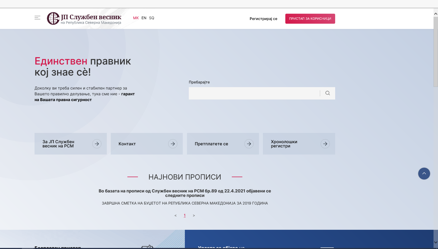Click the magnifying glass search icon
The height and width of the screenshot is (249, 438).
tap(328, 93)
